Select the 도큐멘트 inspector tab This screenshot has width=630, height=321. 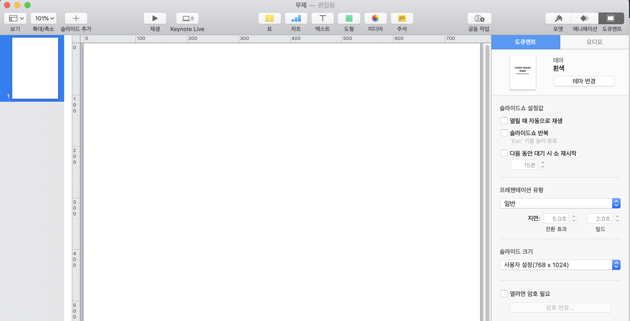(x=525, y=42)
